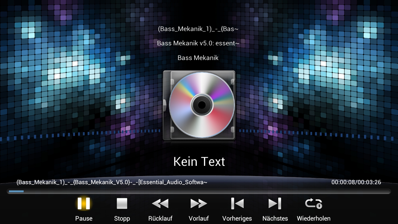
Task: Click the "Pause" text label
Action: pyautogui.click(x=84, y=218)
